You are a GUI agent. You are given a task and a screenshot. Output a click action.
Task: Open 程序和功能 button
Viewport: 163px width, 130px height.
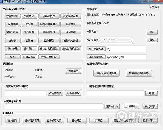[13, 32]
